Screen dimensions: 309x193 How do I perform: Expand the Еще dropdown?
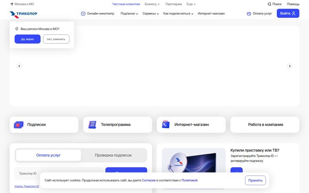click(191, 4)
